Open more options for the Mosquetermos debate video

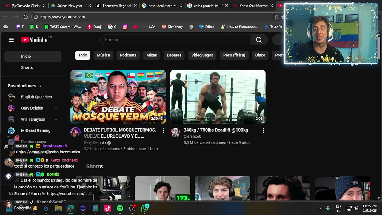(163, 130)
